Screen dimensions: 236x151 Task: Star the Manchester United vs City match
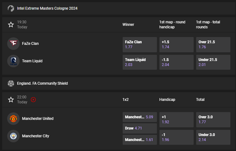(11, 100)
